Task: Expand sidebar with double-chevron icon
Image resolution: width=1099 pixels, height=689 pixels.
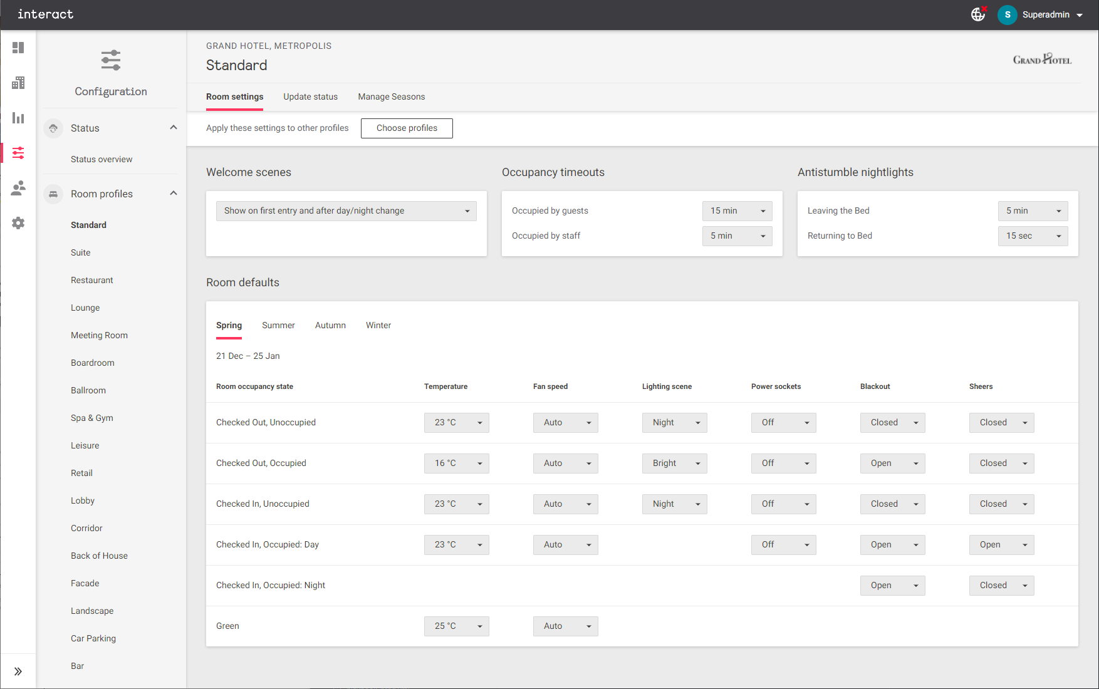Action: (18, 671)
